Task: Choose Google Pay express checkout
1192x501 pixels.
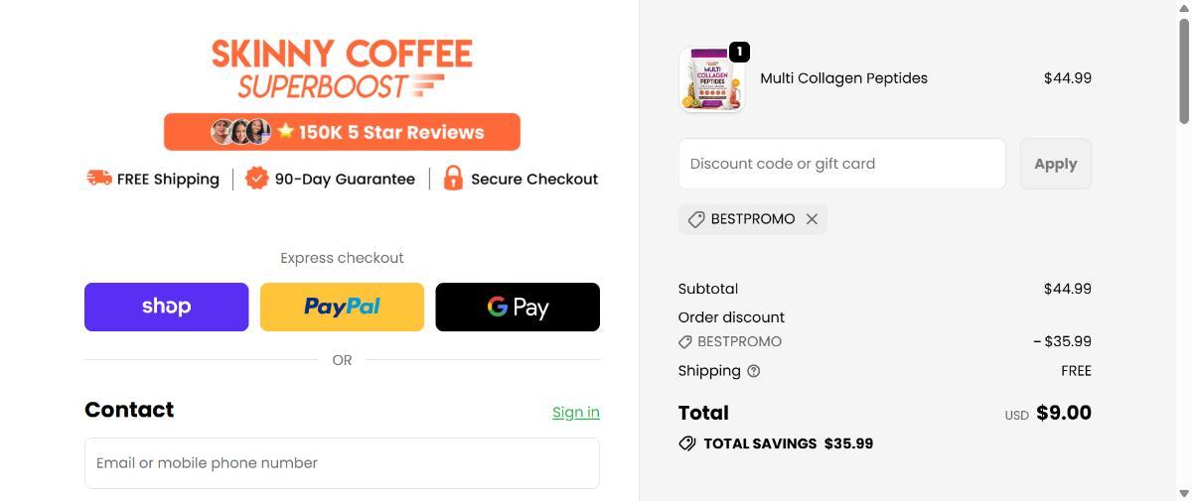Action: (518, 307)
